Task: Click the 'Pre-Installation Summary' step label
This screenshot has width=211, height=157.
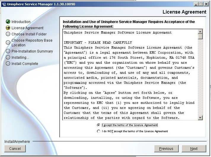Action: 32,51
